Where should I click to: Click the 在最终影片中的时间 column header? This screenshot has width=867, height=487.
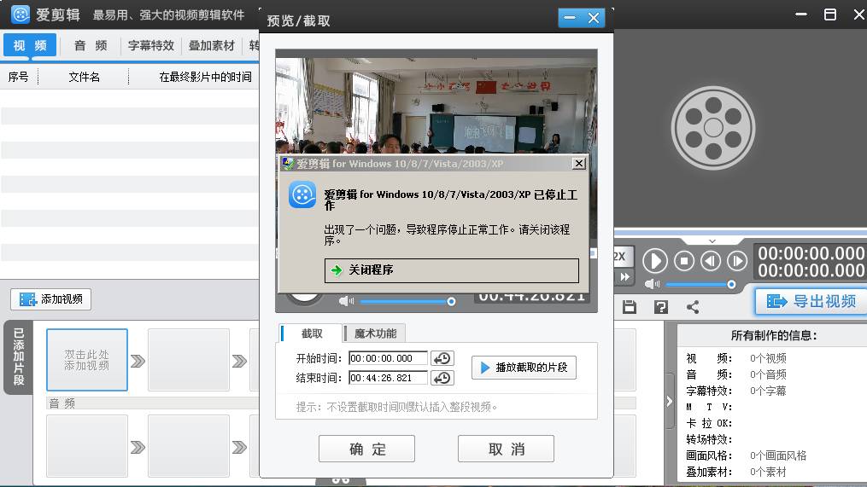205,77
